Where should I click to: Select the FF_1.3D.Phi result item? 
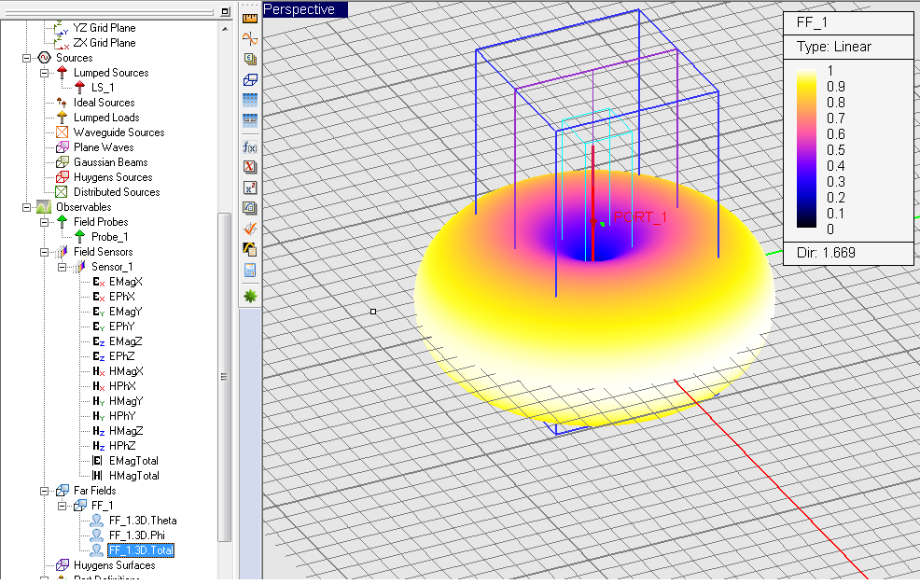pos(137,535)
